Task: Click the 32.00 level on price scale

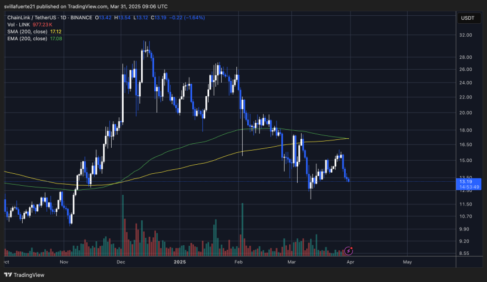Action: [x=466, y=35]
